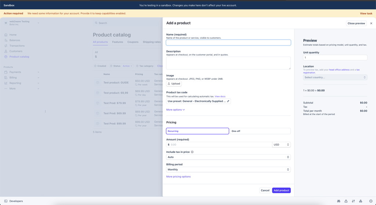Open Balances in sidebar

15,40
